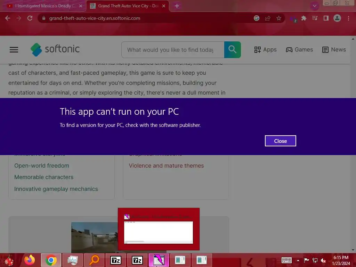Close the 'This app can't run' dialog
This screenshot has height=267, width=356.
pyautogui.click(x=281, y=141)
